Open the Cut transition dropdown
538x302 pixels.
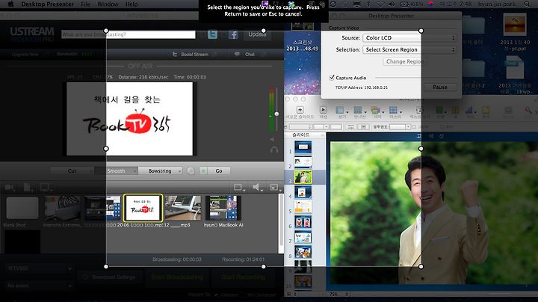72,170
